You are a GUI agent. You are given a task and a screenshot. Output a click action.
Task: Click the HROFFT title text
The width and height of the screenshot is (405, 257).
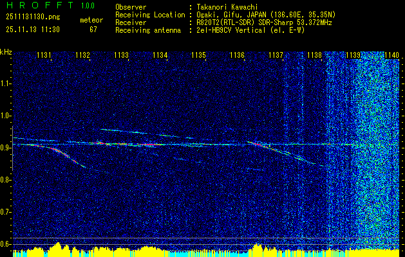pos(41,5)
